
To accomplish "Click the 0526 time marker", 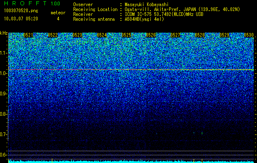I will tap(151, 35).
